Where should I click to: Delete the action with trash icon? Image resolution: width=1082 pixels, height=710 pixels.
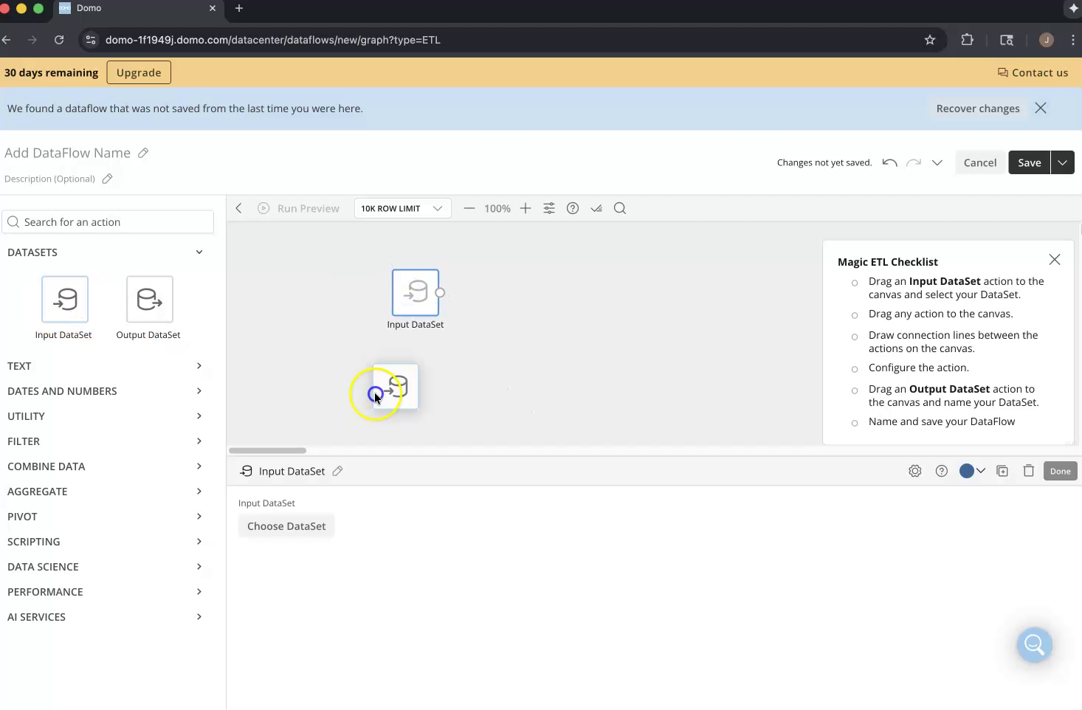coord(1029,471)
